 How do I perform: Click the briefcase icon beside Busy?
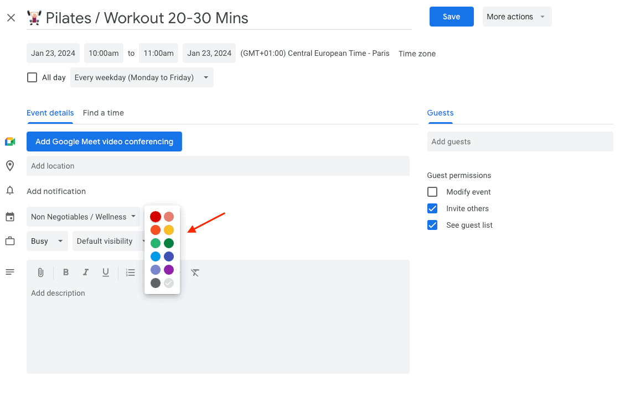[10, 241]
